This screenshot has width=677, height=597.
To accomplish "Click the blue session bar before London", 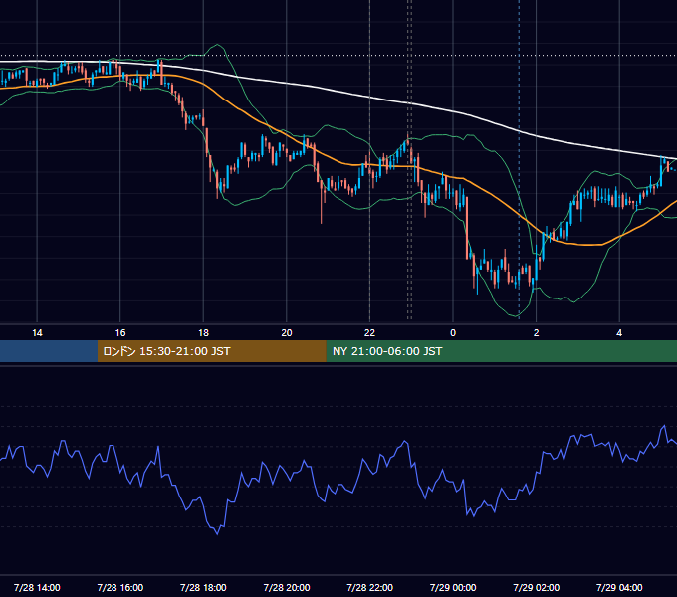I will pyautogui.click(x=49, y=351).
